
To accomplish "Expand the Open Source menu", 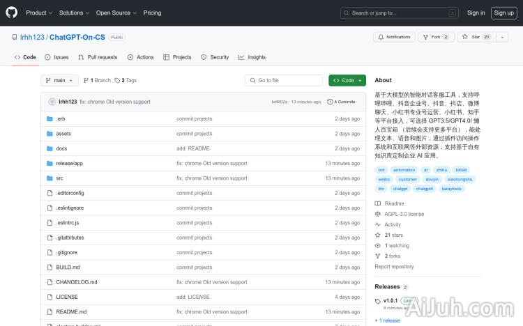I will coord(115,13).
